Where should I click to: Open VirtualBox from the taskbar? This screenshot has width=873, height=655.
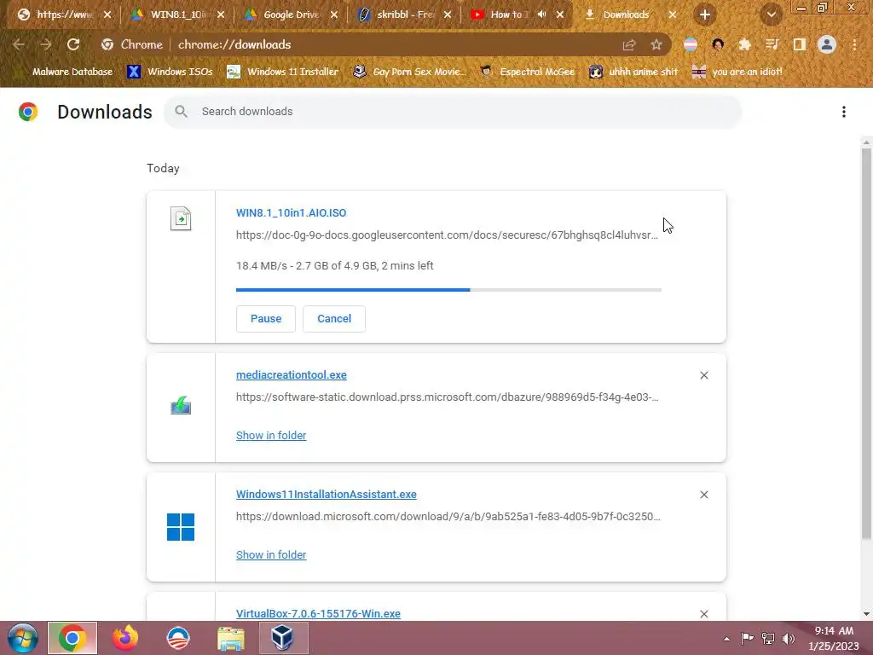[x=283, y=638]
